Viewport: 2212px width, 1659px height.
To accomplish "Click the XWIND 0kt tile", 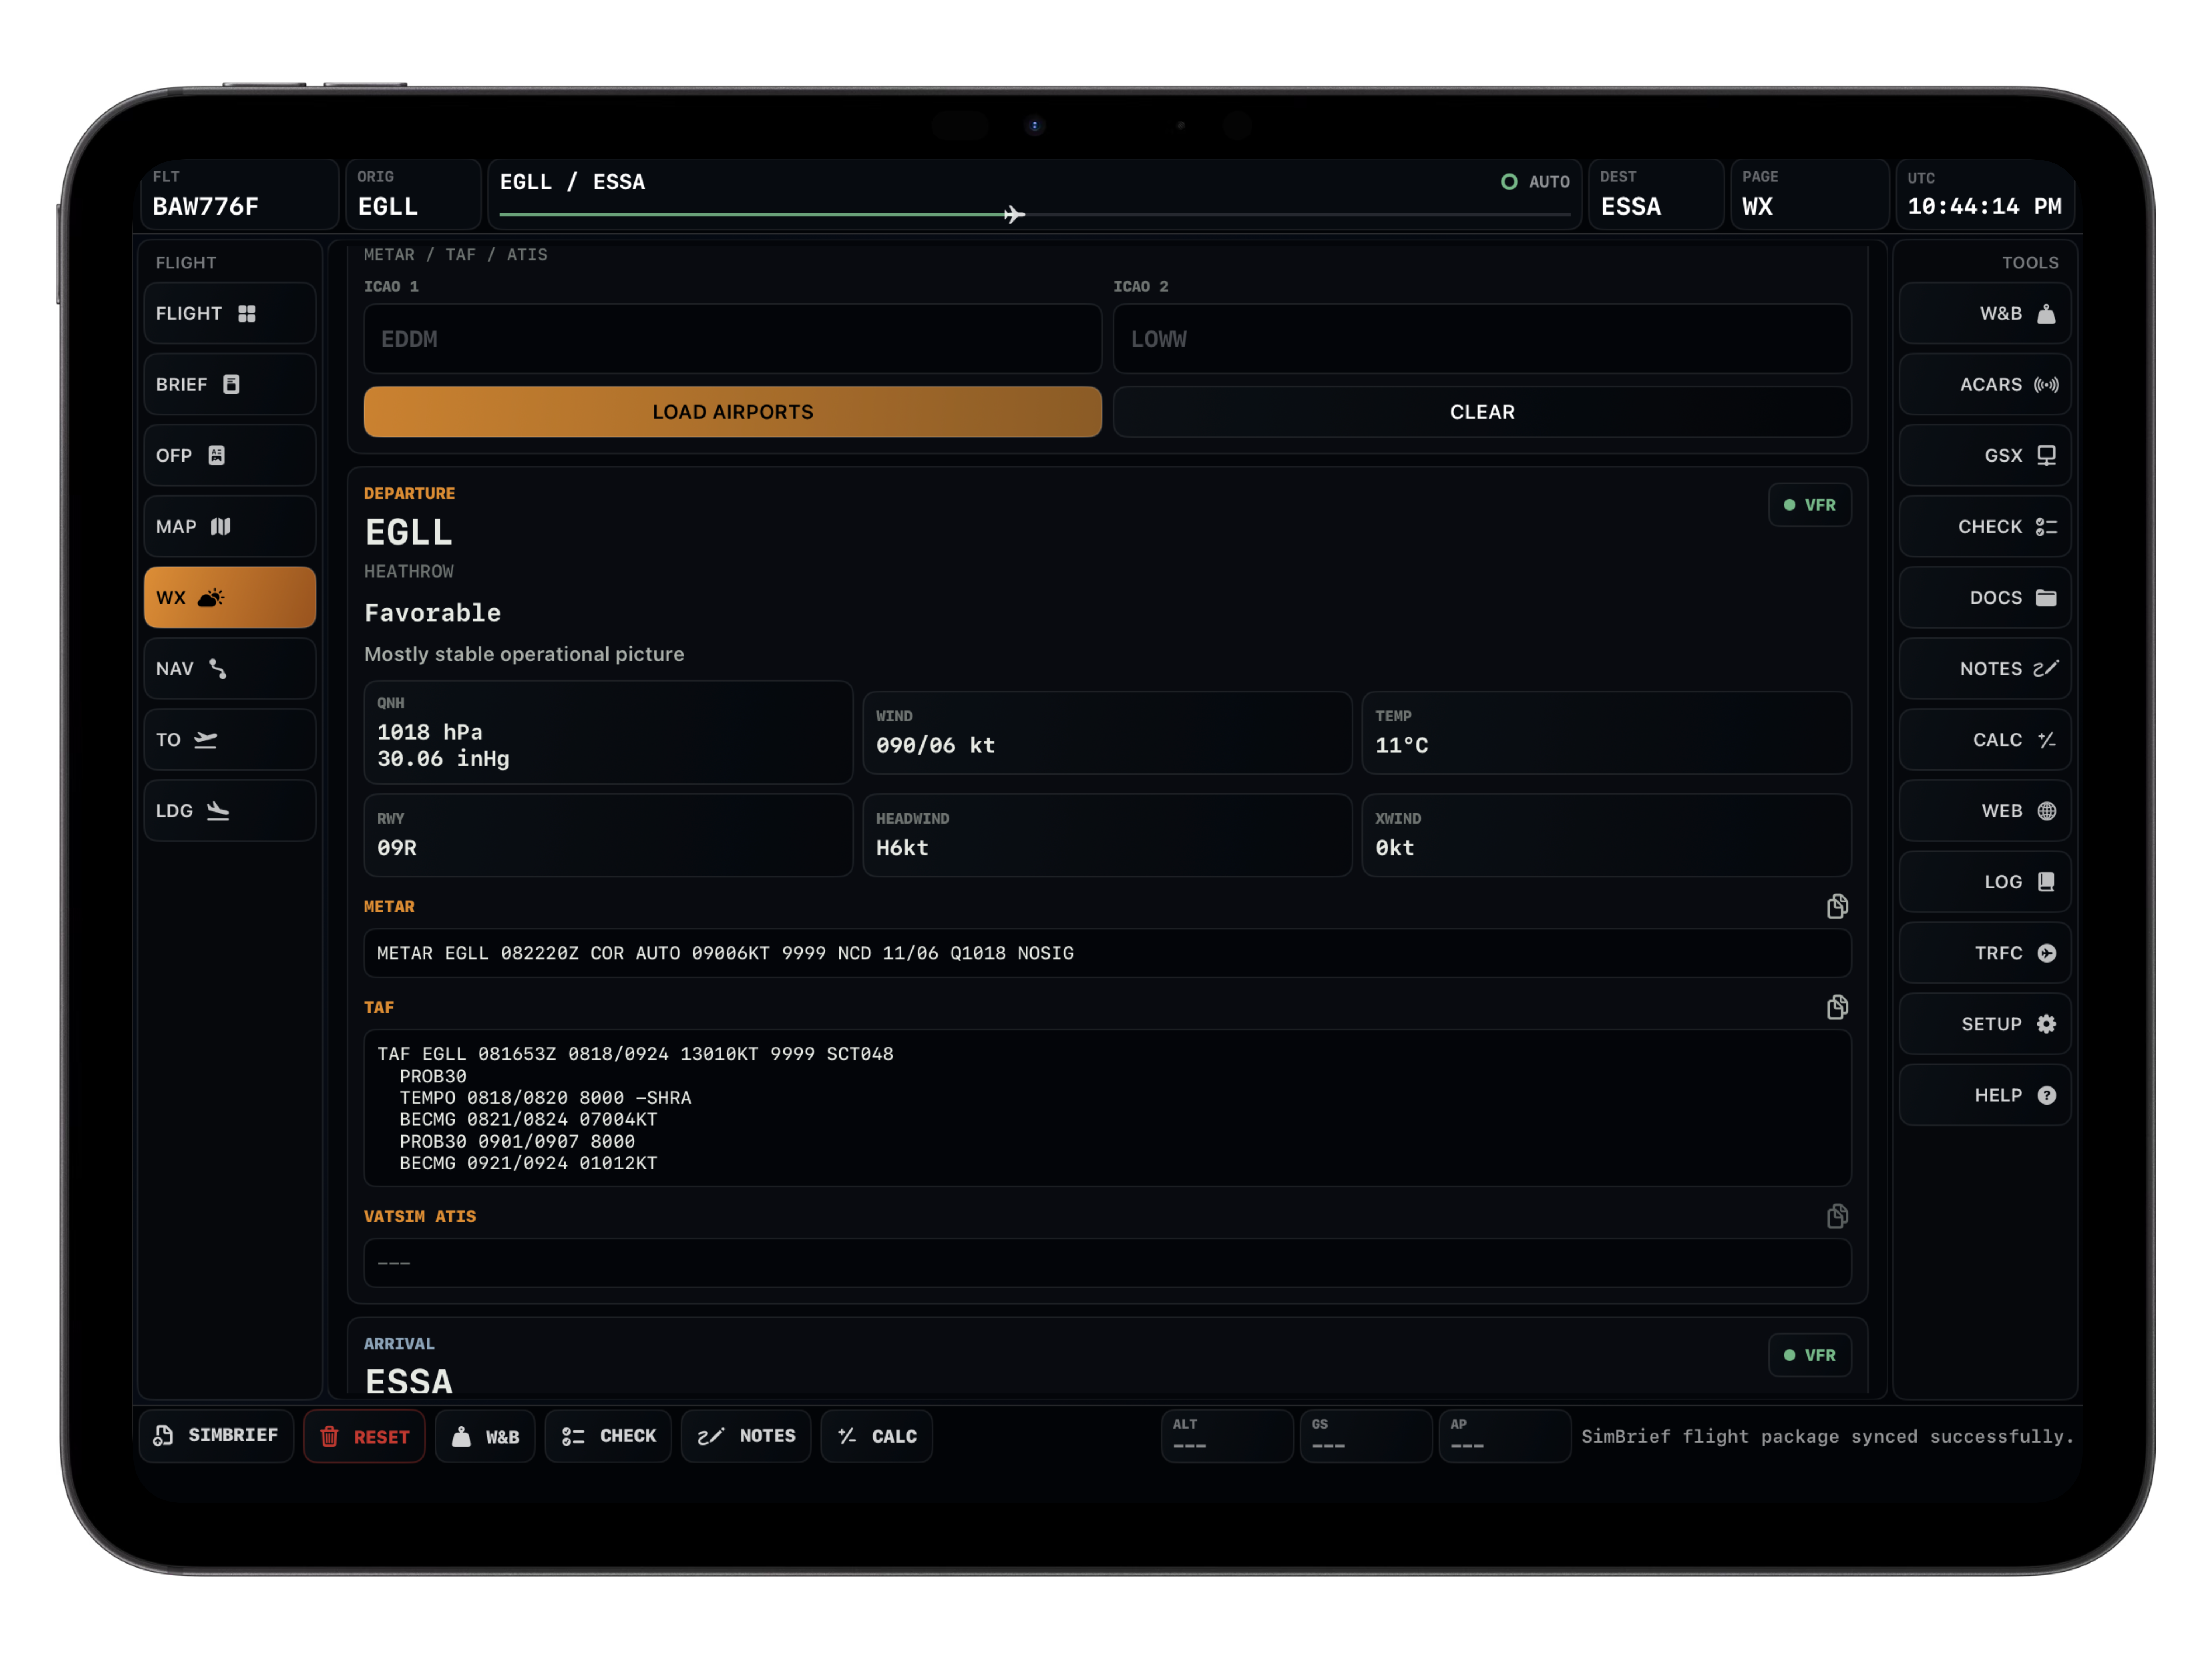I will click(1605, 835).
